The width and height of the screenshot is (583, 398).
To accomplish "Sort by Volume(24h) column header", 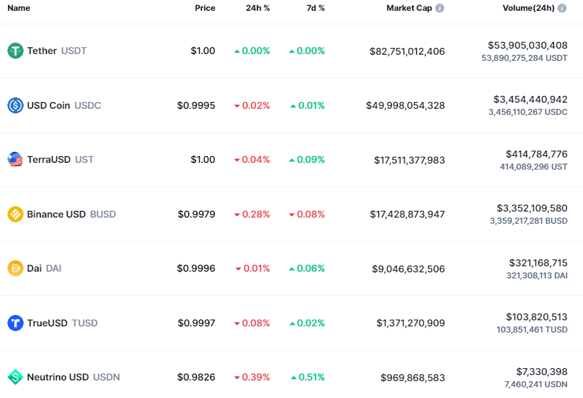I will 528,8.
